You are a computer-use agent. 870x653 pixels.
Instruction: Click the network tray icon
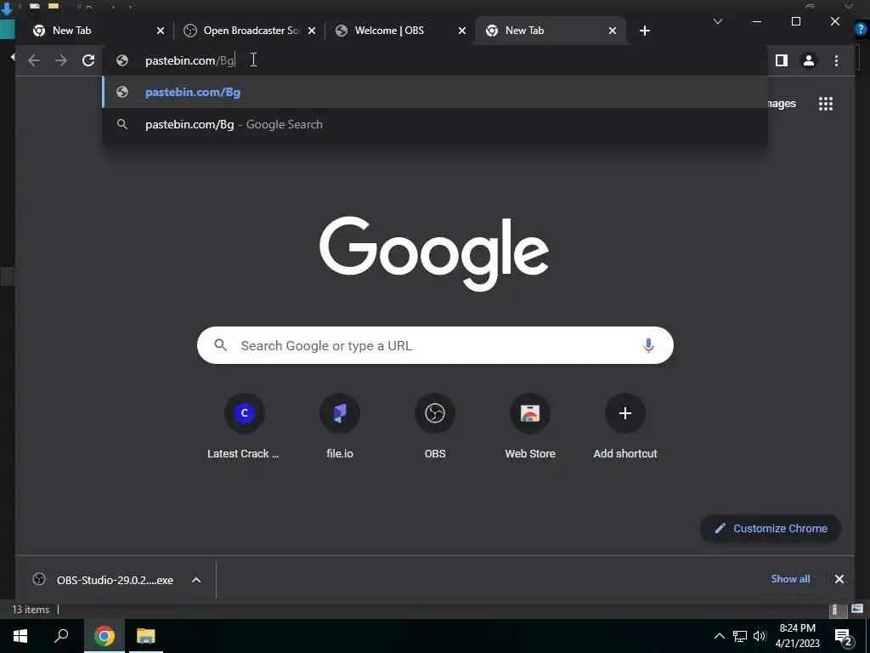pos(740,636)
